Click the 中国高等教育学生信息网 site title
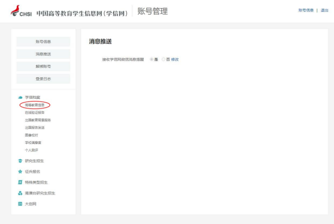The height and width of the screenshot is (224, 334). 82,13
